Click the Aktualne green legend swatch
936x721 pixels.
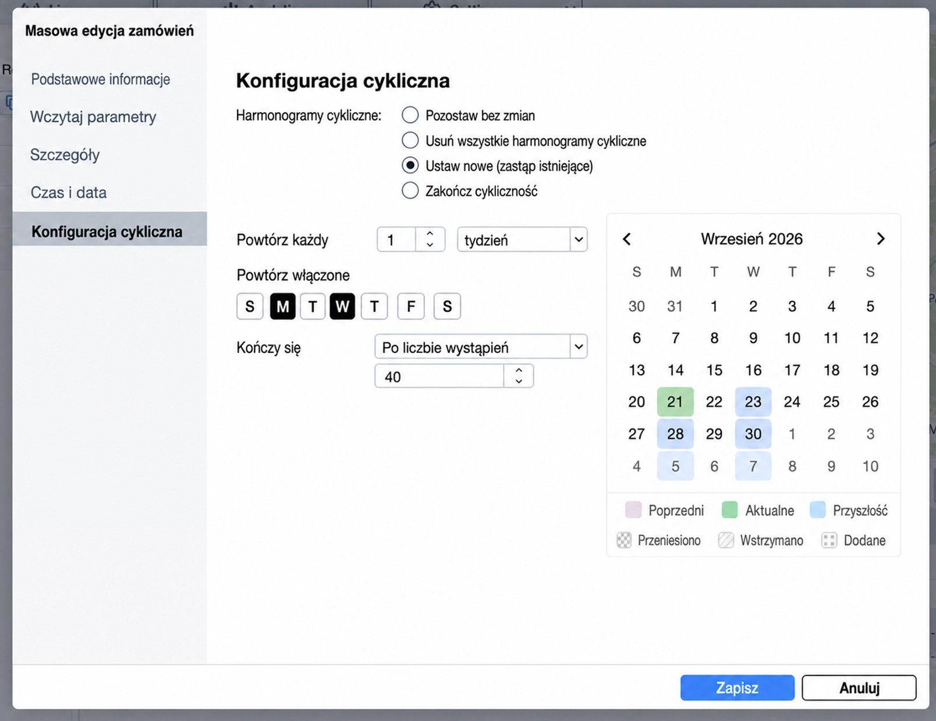pos(730,510)
